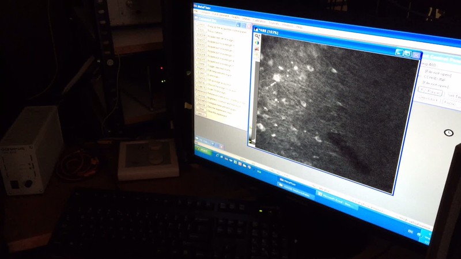Click the color lookup table icon in the image window
The image size is (461, 259).
coord(257,43)
